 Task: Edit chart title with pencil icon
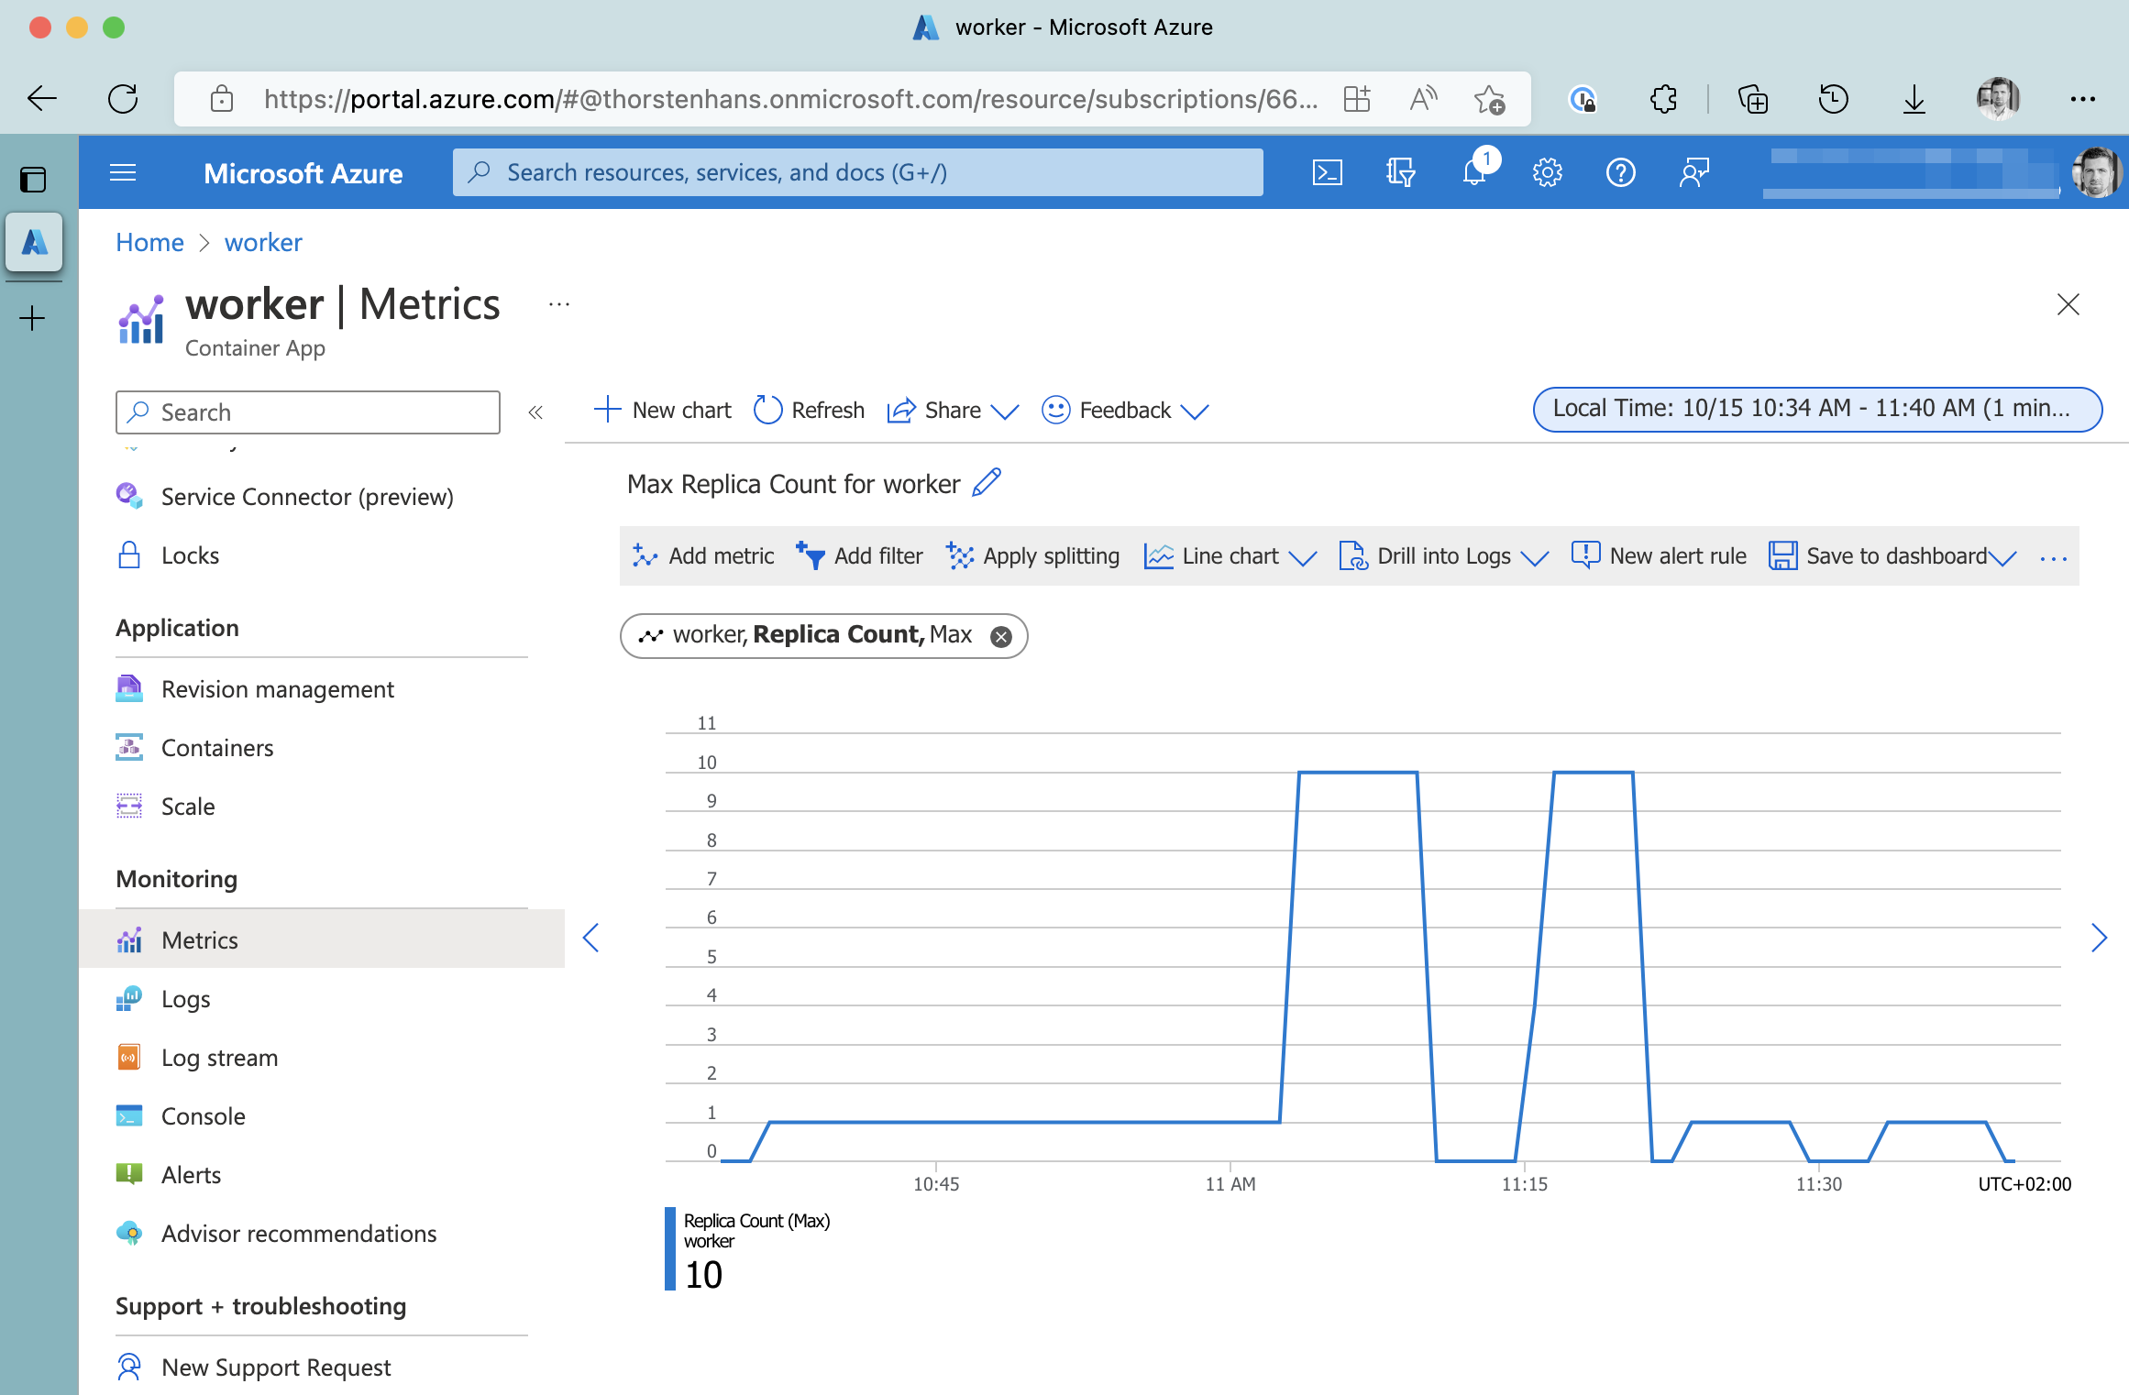987,483
